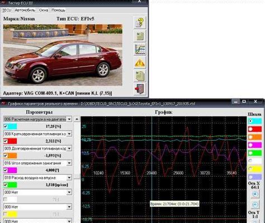Minimize the real-time graphs window
This screenshot has height=223, width=265.
click(x=236, y=102)
